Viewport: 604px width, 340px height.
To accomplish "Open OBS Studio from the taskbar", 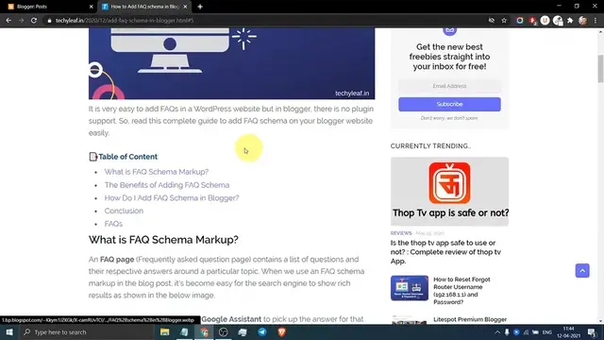I will click(224, 331).
